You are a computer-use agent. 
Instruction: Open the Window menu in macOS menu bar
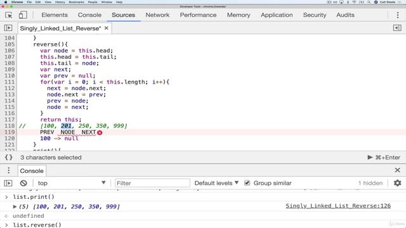click(x=107, y=2)
